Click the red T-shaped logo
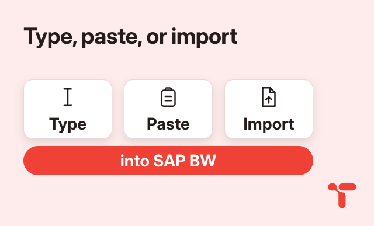The height and width of the screenshot is (226, 374). (x=342, y=195)
